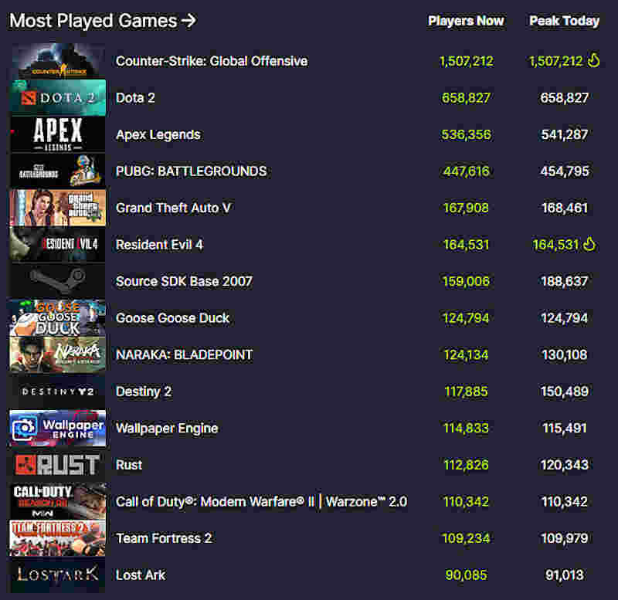This screenshot has height=600, width=618.
Task: Click the flame icon beside Resident Evil 4's peak
Action: point(589,244)
